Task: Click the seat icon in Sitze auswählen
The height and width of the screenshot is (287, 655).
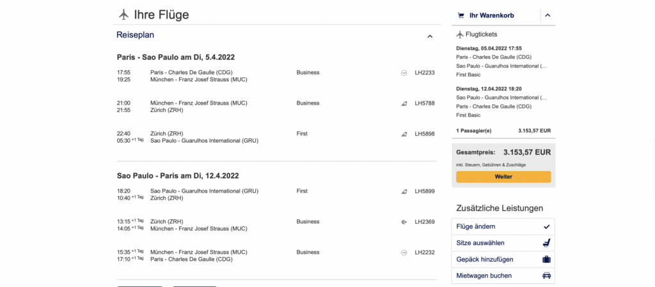Action: [546, 243]
